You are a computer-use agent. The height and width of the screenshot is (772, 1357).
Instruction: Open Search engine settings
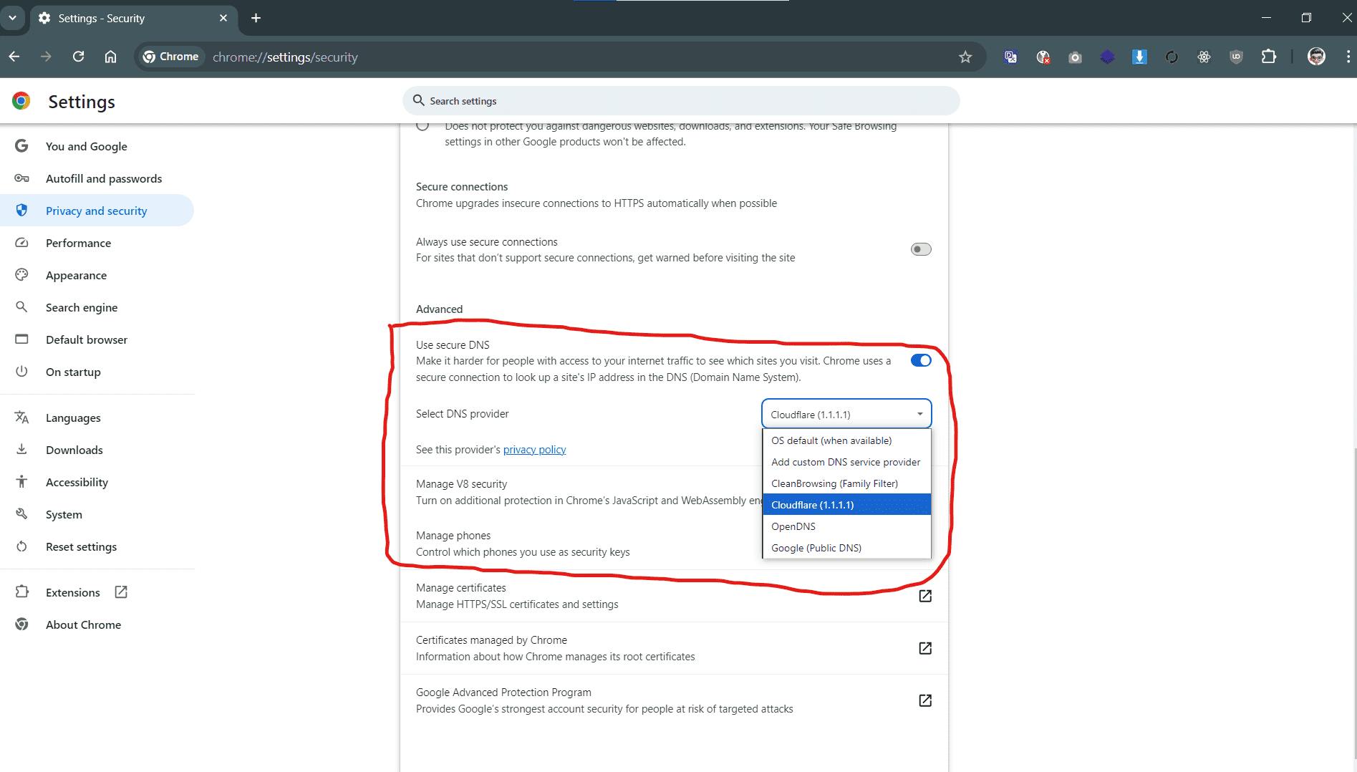pyautogui.click(x=97, y=307)
